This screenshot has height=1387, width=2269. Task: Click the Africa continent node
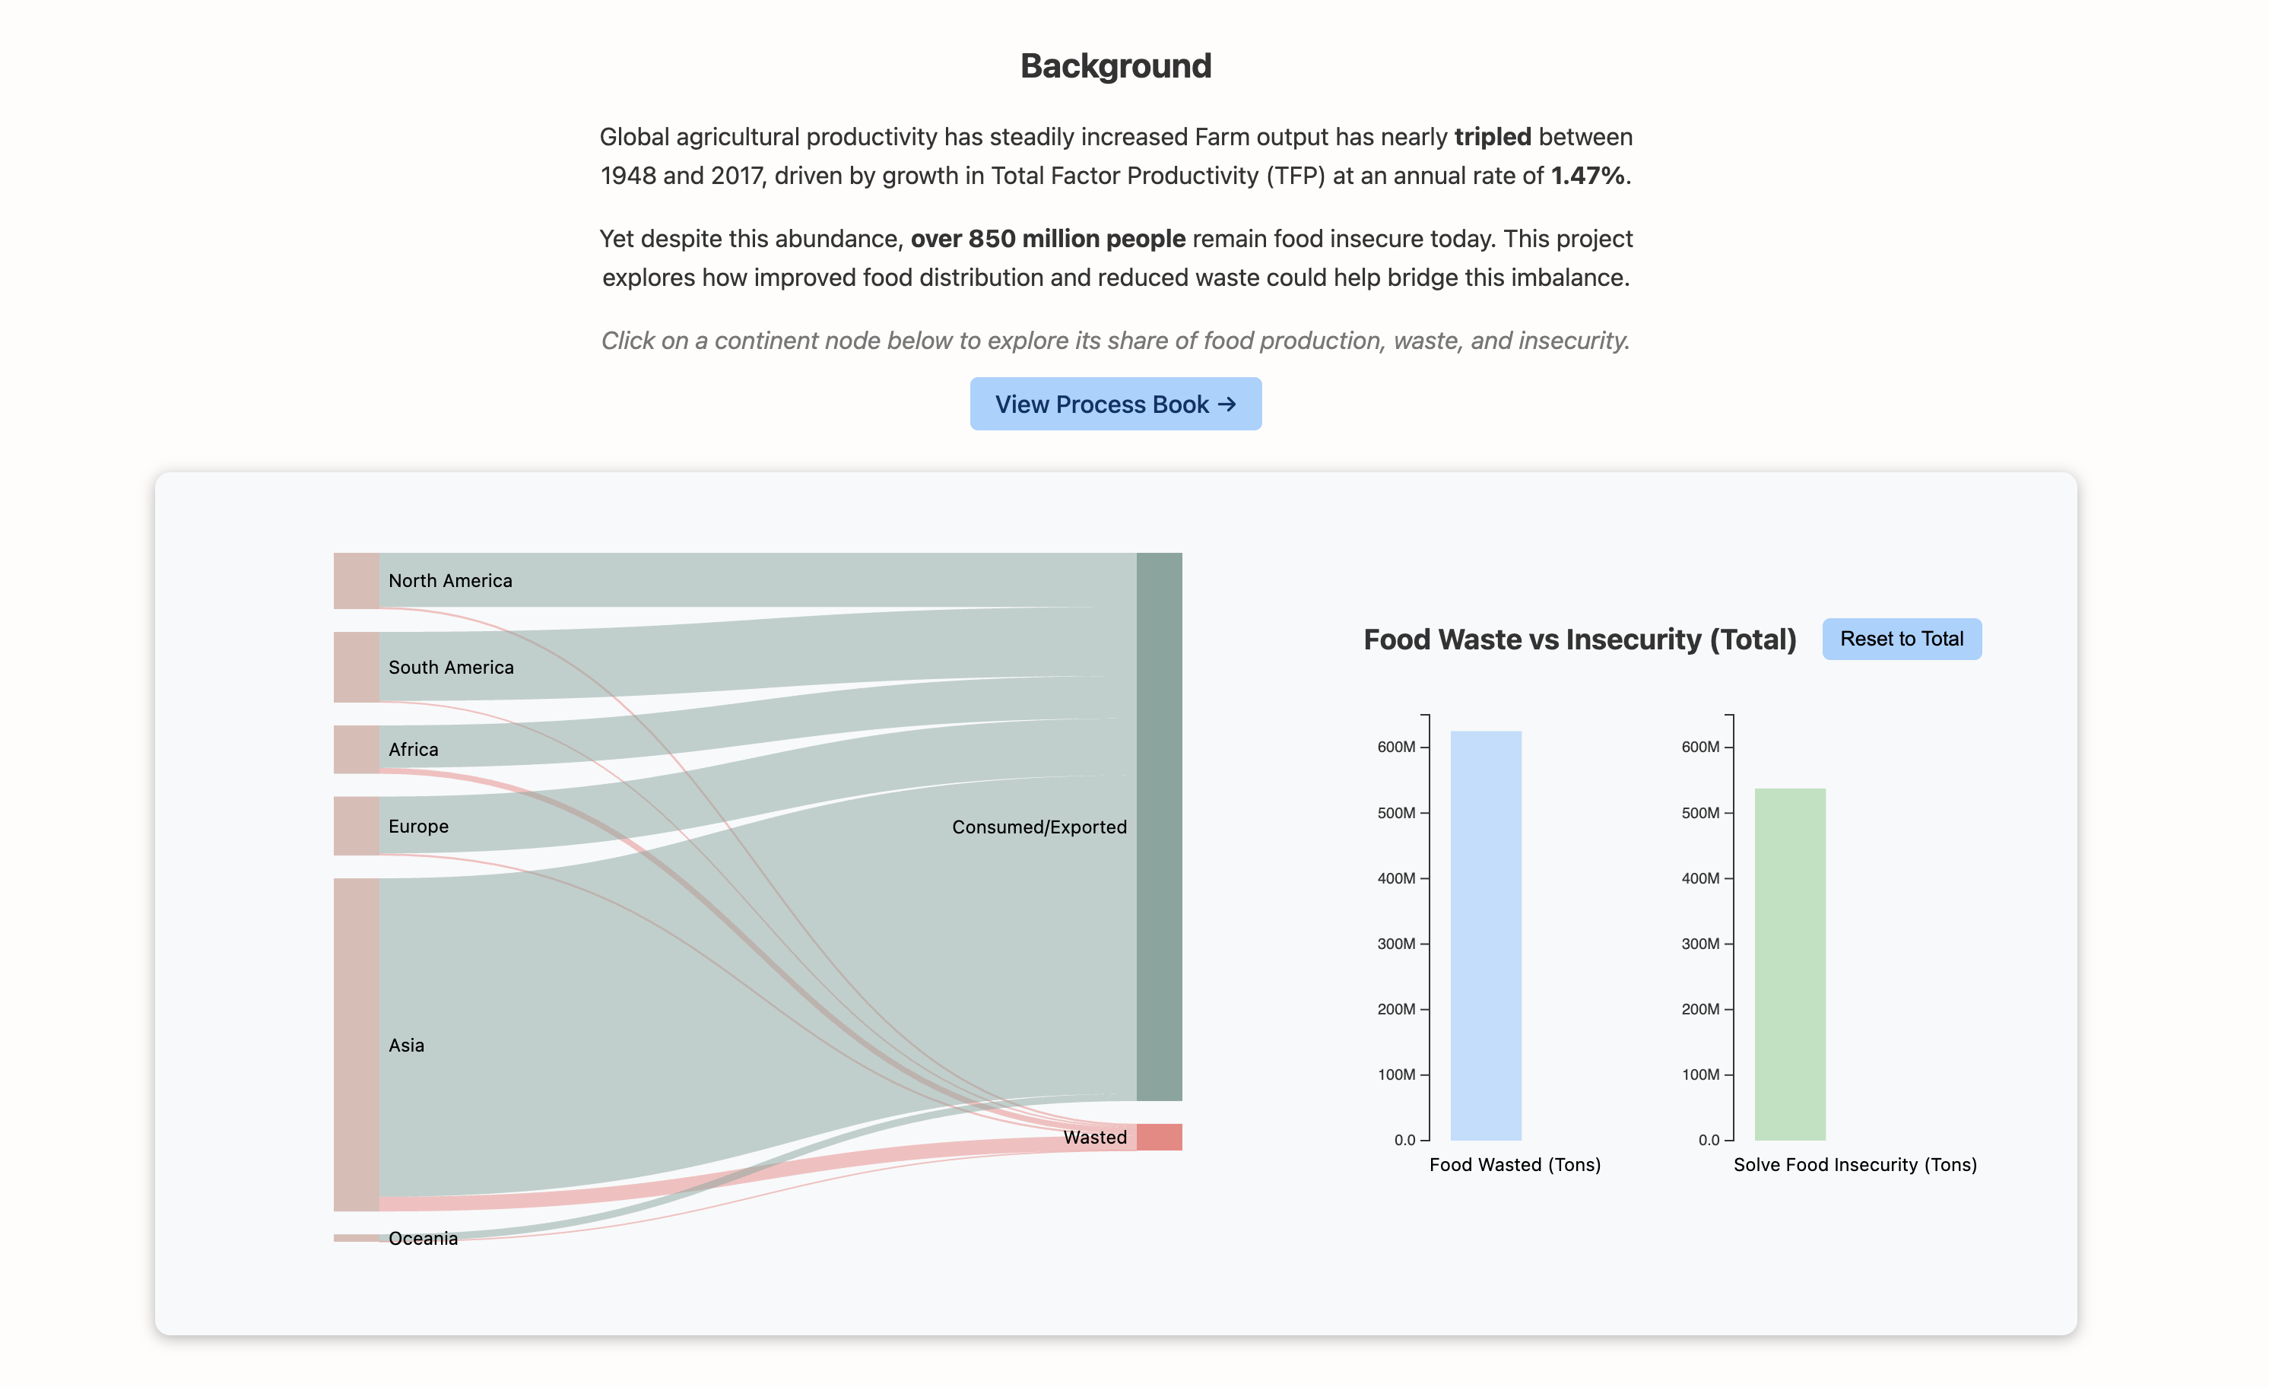tap(355, 749)
